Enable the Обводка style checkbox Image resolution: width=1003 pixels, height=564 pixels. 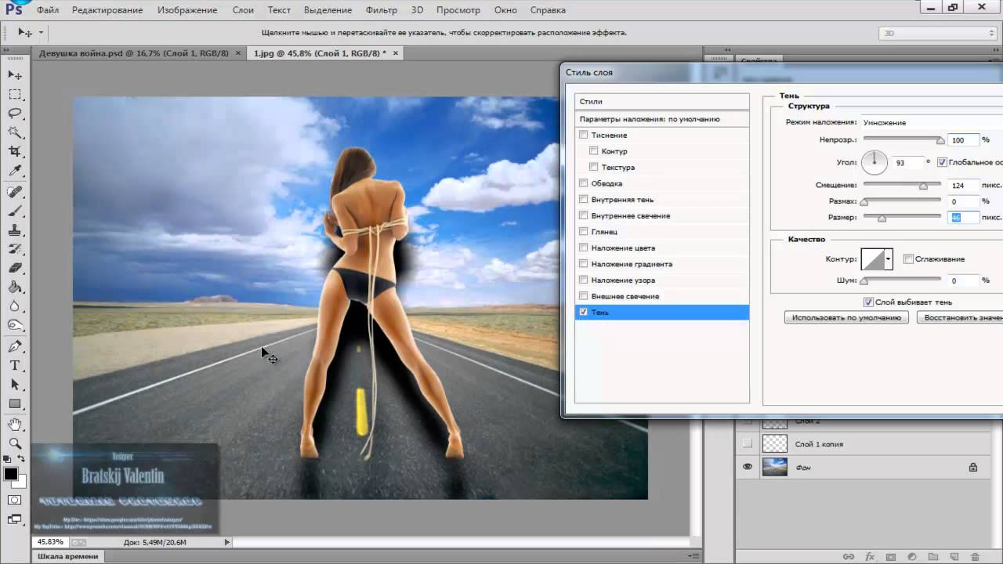(x=583, y=183)
